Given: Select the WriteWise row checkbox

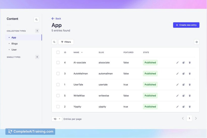Looking at the screenshot, I should click(x=58, y=96).
